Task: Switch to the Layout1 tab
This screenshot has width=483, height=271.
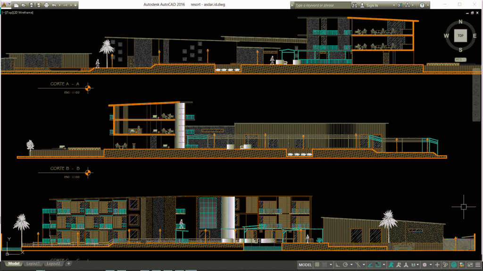Action: [x=33, y=264]
